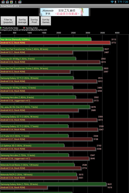Viewport: 129px width, 193px height.
Task: Select Samsung Hercules (1.7GHz, 12 tests) row
Action: (35, 155)
